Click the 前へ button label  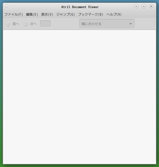point(16,24)
